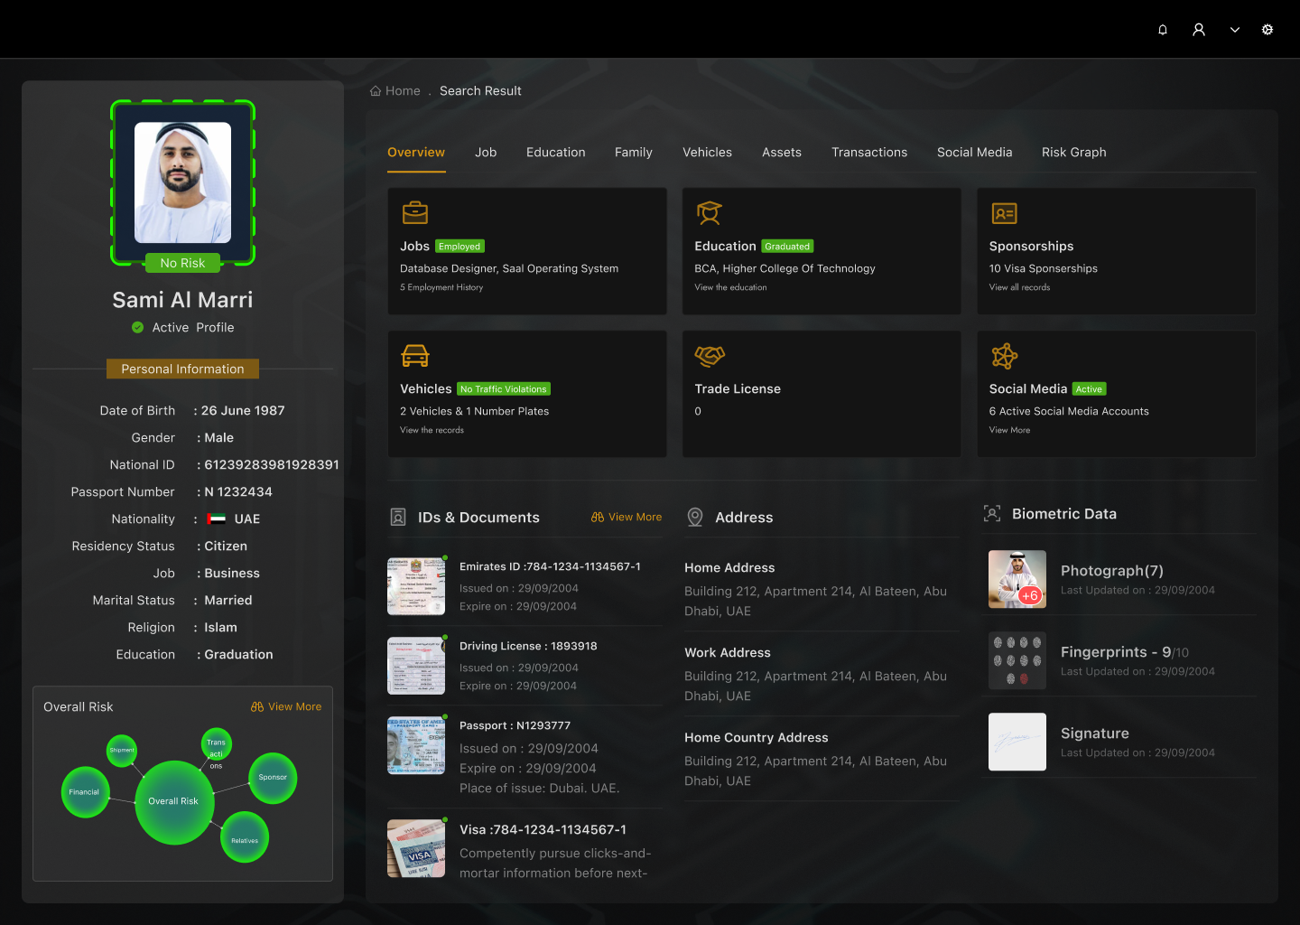Click the Sponsor risk bubble

(273, 778)
